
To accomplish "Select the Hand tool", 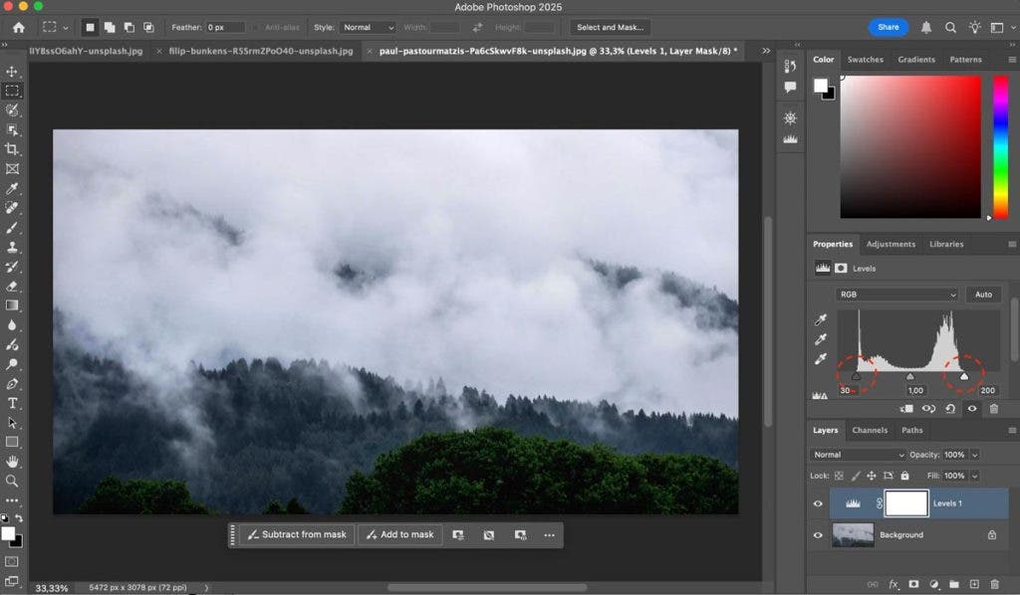I will [x=12, y=462].
